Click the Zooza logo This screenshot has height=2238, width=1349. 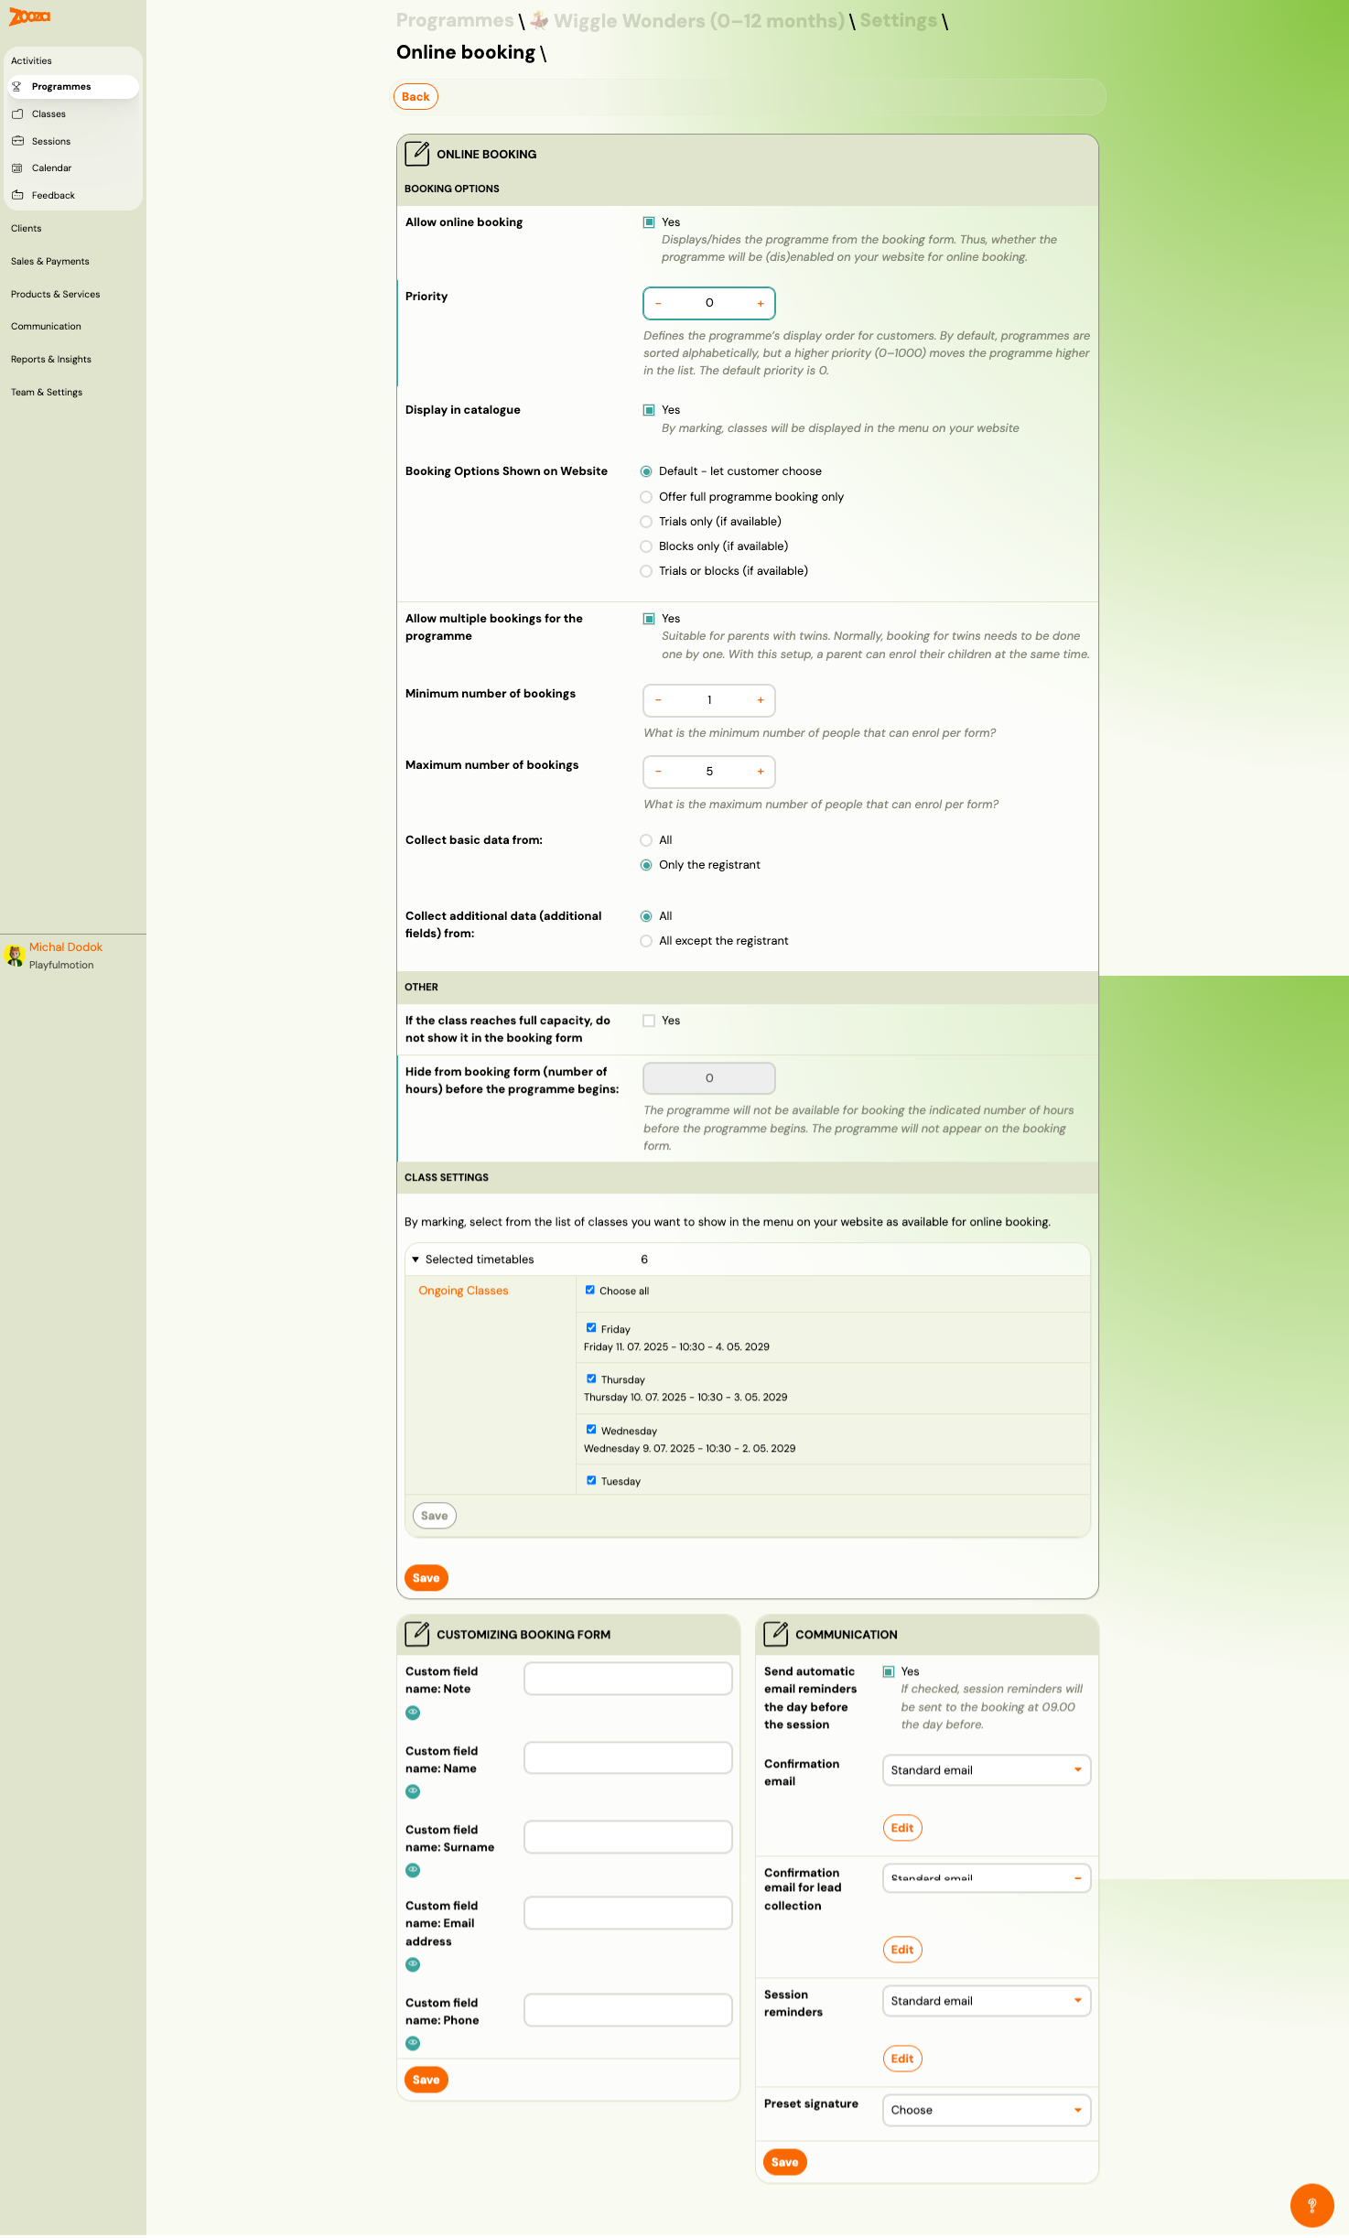tap(29, 16)
